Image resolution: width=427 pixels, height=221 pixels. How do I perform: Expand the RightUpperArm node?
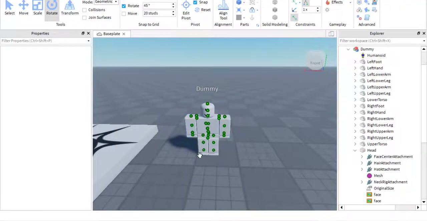coord(355,131)
